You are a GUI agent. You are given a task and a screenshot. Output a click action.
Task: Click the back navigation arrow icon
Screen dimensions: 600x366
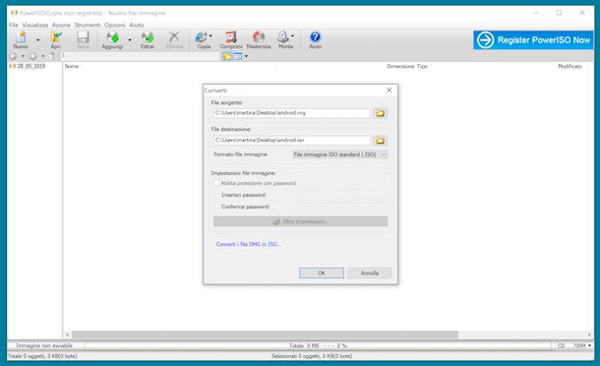[x=14, y=56]
